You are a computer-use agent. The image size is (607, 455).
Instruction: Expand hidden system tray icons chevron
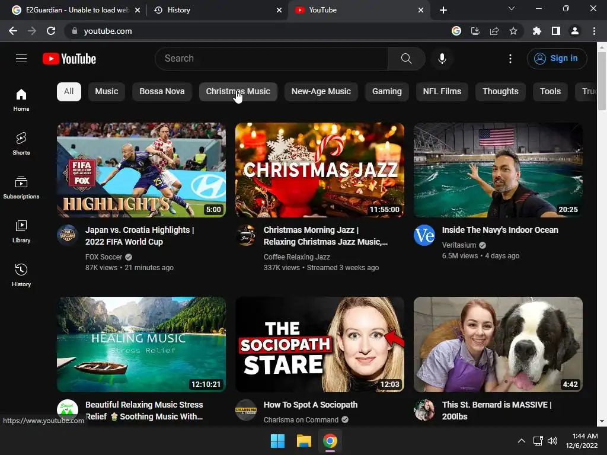[x=522, y=441]
